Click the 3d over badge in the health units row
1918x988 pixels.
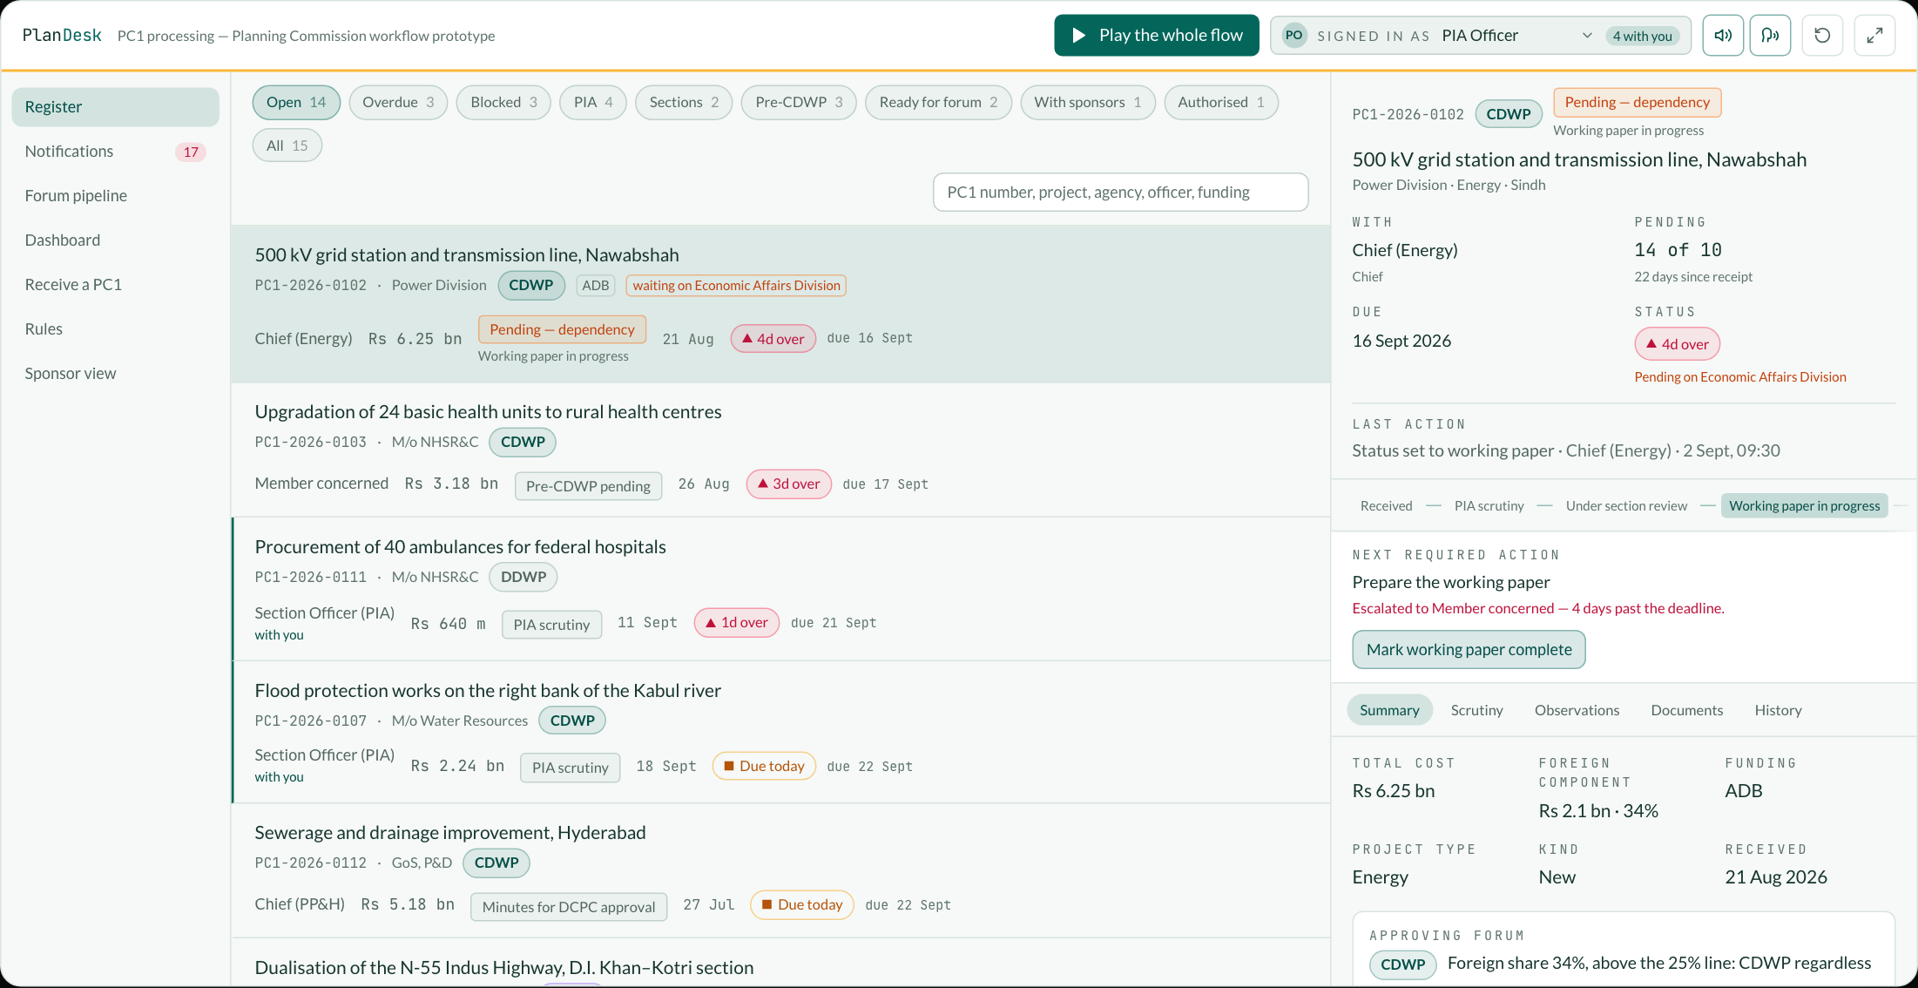click(x=788, y=484)
